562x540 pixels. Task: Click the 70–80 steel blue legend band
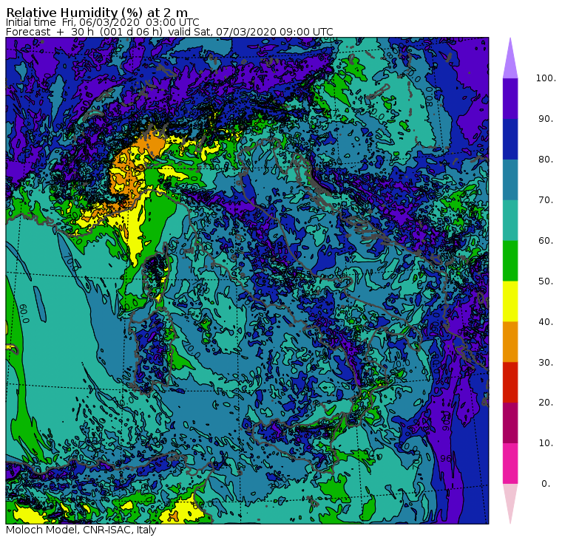(x=510, y=180)
